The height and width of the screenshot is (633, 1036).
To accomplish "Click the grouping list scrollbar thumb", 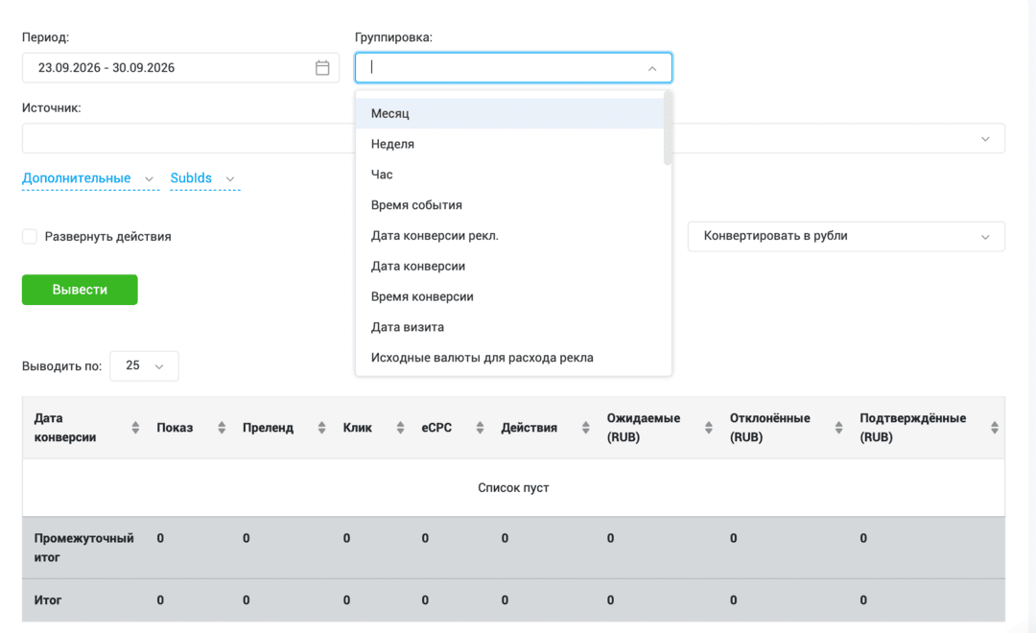I will (668, 128).
